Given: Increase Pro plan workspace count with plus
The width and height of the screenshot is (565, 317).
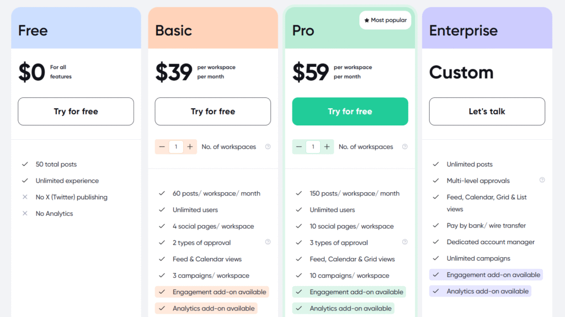Looking at the screenshot, I should click(x=327, y=147).
